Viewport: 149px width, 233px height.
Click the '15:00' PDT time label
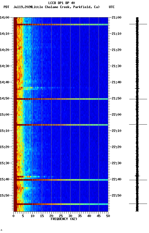tap(5, 115)
